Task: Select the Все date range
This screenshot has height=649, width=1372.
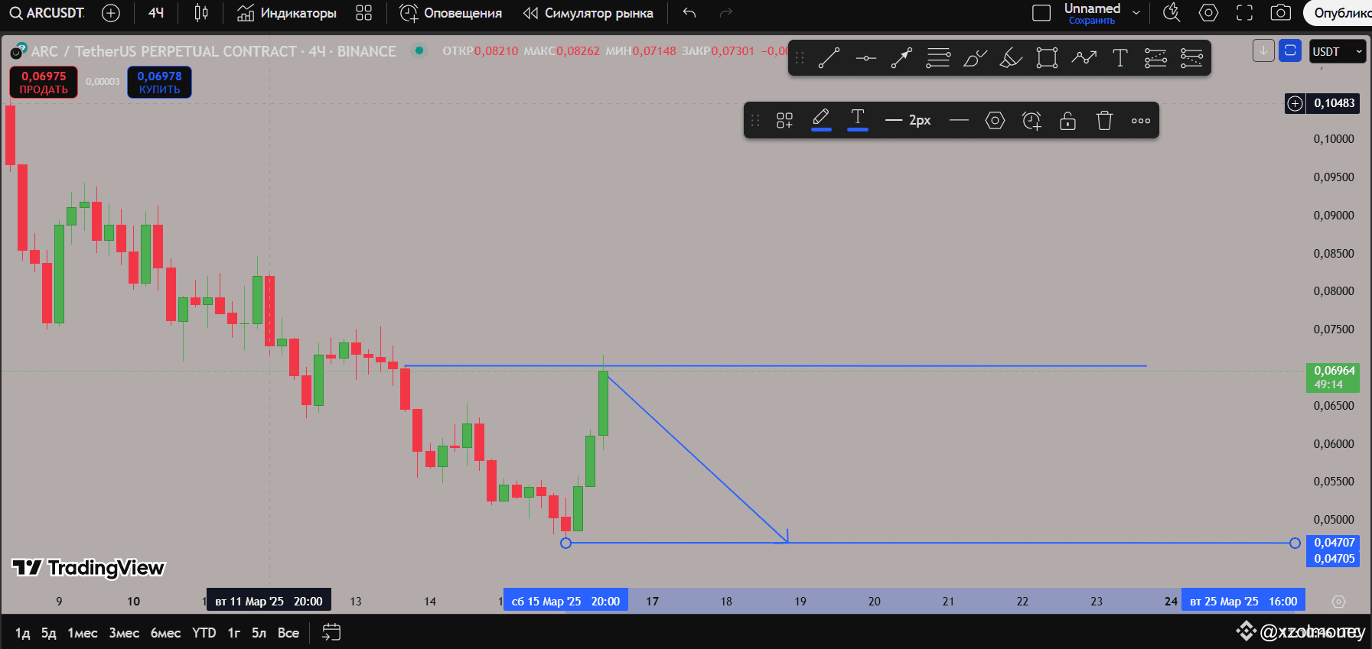Action: pos(288,633)
